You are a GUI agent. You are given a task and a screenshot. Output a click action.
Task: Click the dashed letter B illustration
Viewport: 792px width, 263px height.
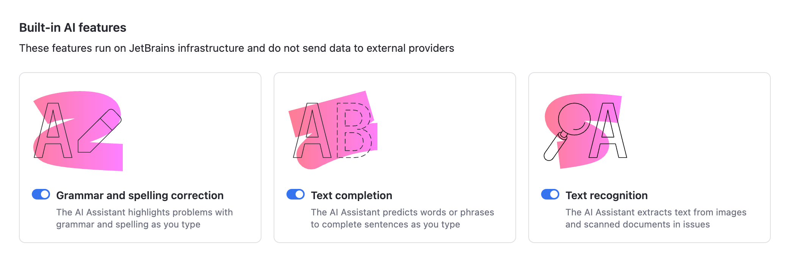click(354, 130)
